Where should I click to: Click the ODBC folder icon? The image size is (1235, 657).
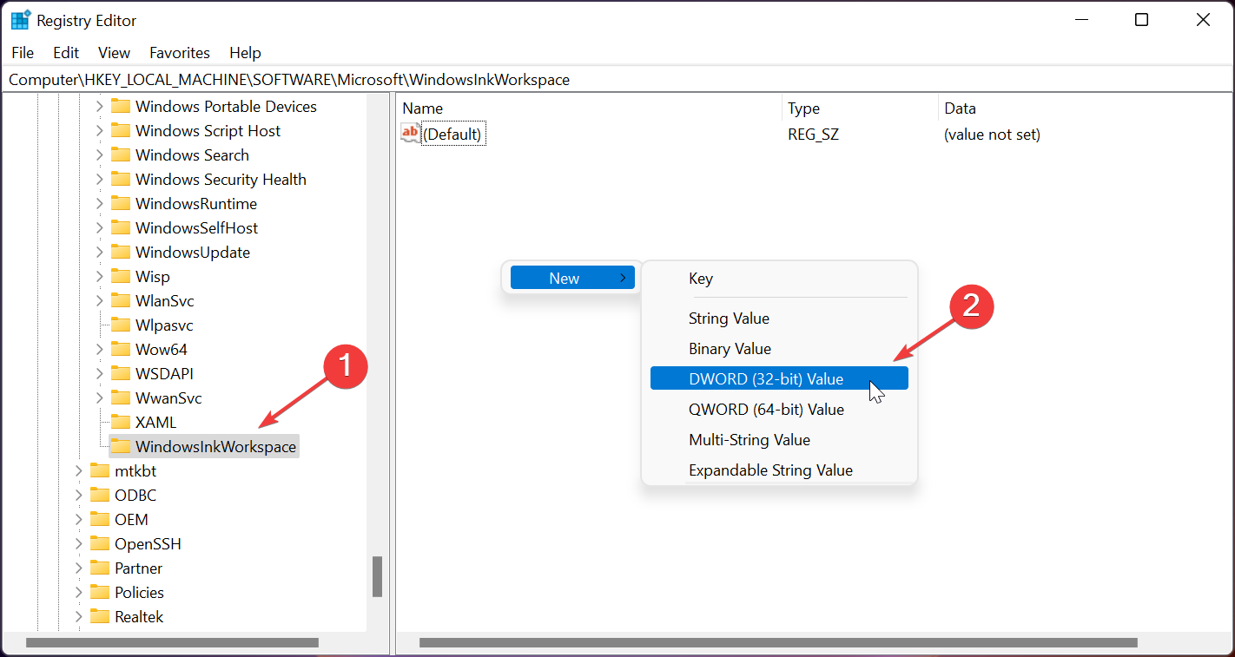pos(100,495)
